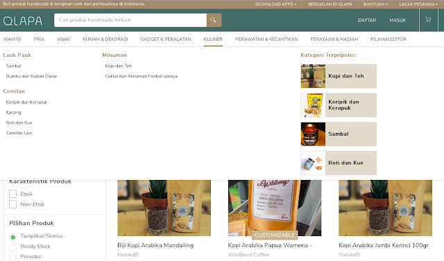This screenshot has width=444, height=261.
Task: Select the Kuliner menu tab
Action: (213, 39)
